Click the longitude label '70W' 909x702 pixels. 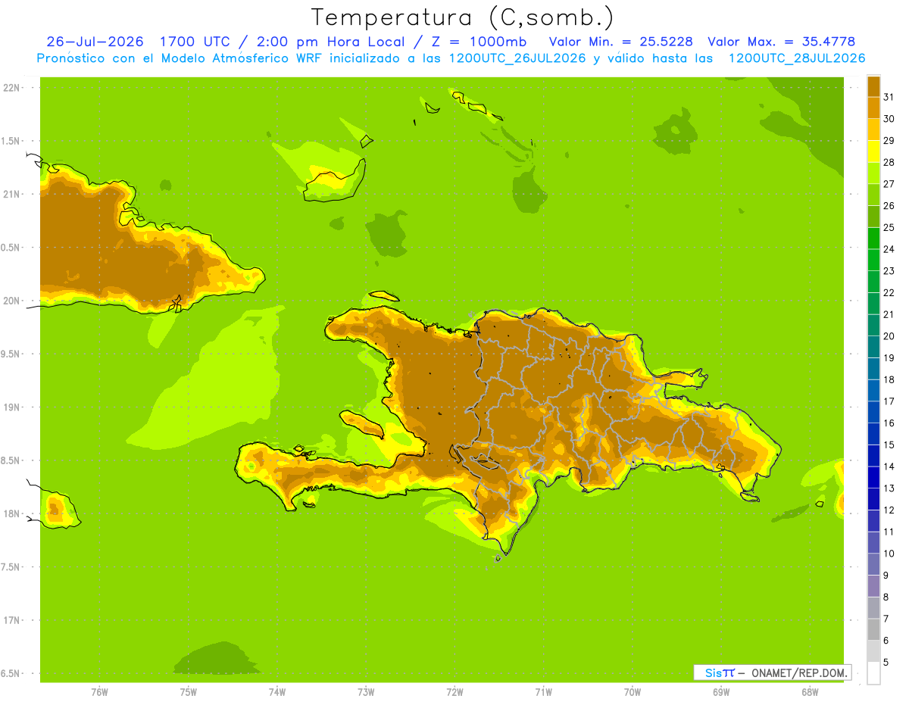pyautogui.click(x=633, y=692)
